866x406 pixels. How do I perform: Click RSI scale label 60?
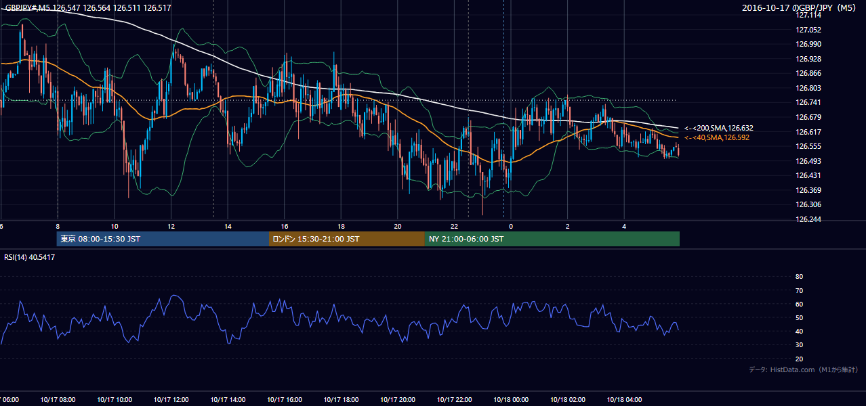pyautogui.click(x=799, y=304)
